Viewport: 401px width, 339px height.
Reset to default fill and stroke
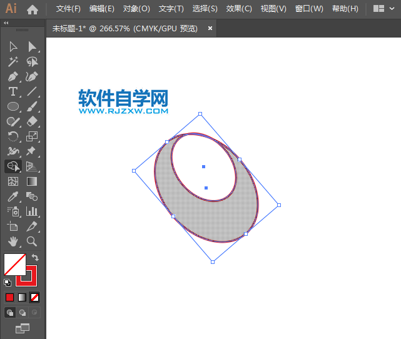click(x=8, y=282)
